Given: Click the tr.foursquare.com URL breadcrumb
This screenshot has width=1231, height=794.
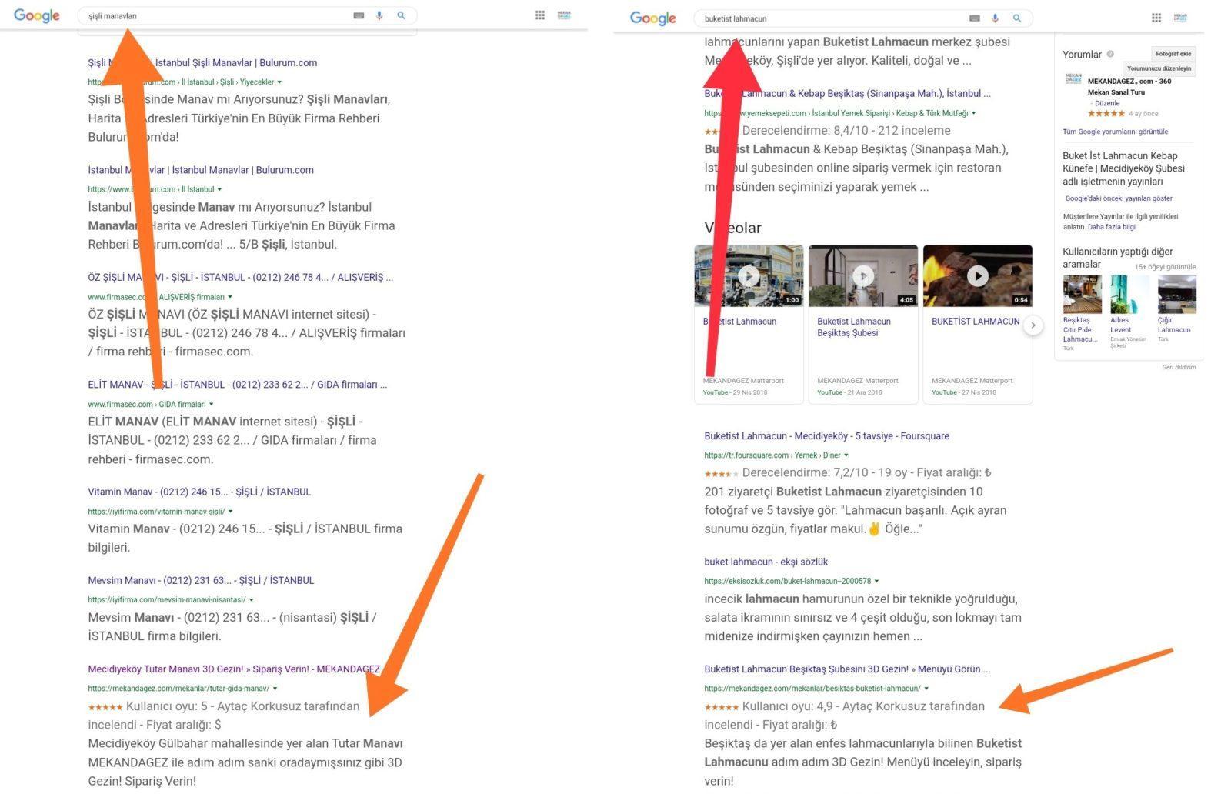Looking at the screenshot, I should pyautogui.click(x=772, y=455).
